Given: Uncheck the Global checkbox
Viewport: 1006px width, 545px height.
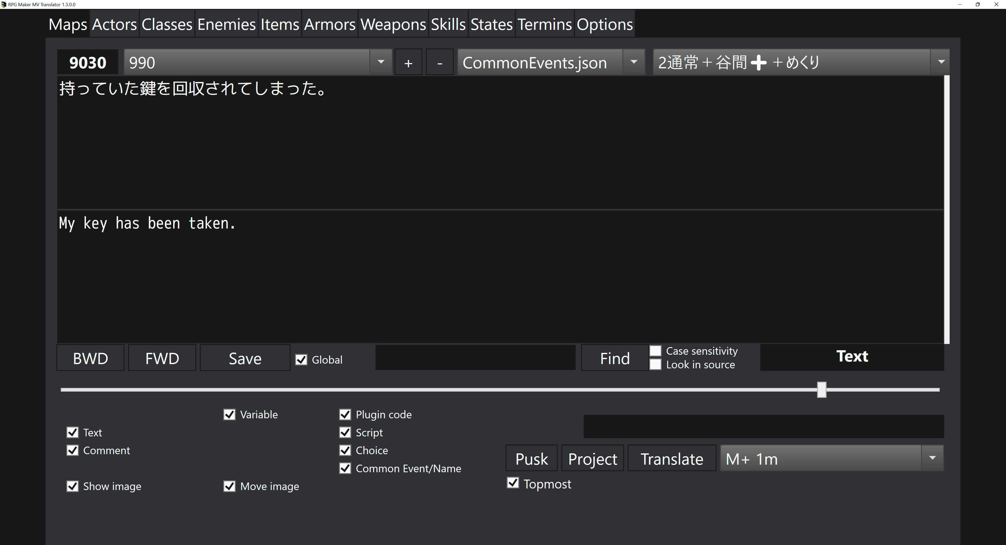Looking at the screenshot, I should pyautogui.click(x=301, y=359).
